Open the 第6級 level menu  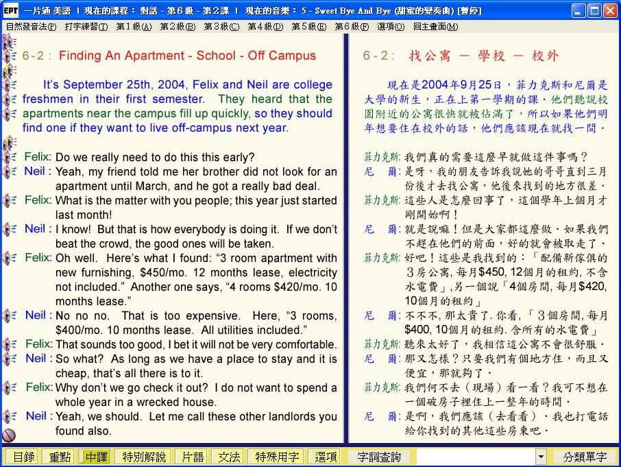click(x=351, y=26)
